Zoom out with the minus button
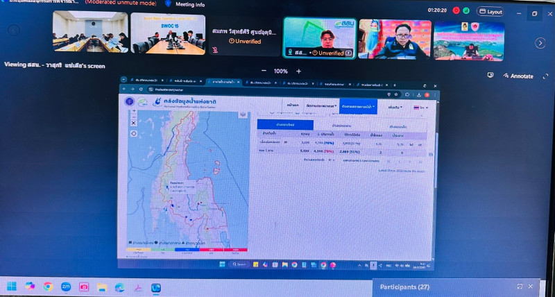The width and height of the screenshot is (555, 297). (264, 71)
